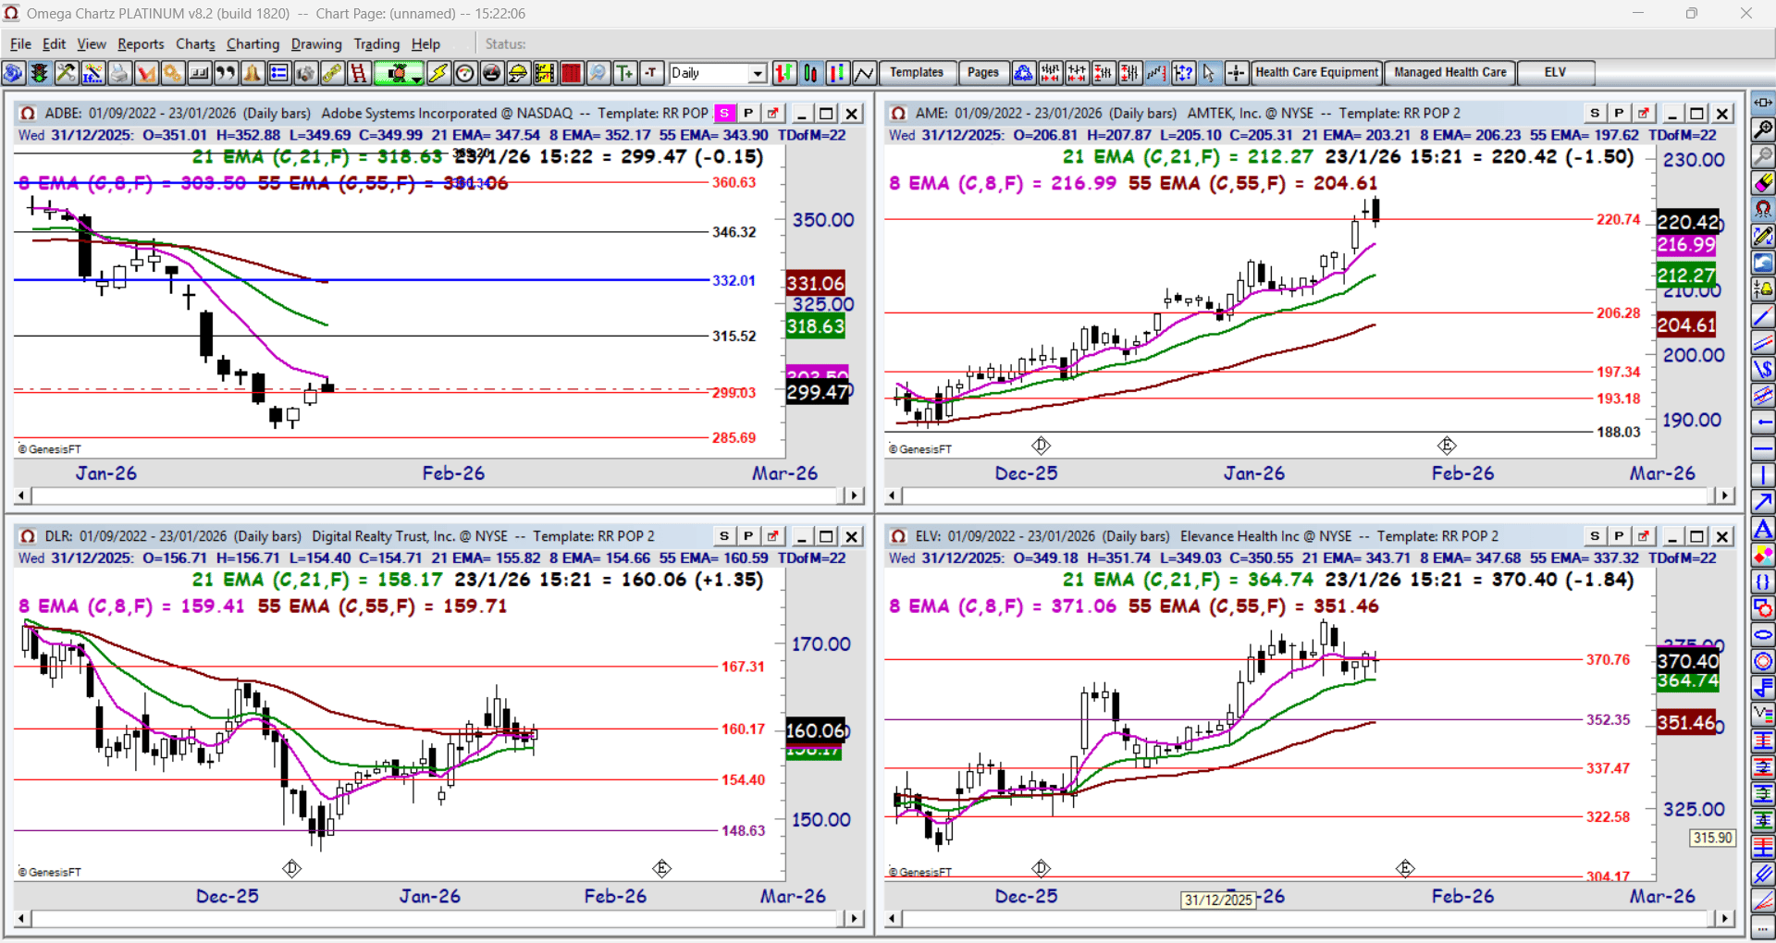The height and width of the screenshot is (943, 1776).
Task: Toggle the red magnet snap tool
Action: [x=1763, y=210]
